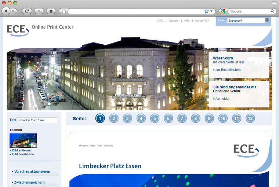This screenshot has height=187, width=279.
Task: Bookmark the page with the star icon
Action: [206, 11]
